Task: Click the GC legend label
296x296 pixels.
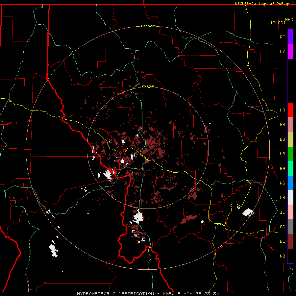Action: pyautogui.click(x=282, y=227)
